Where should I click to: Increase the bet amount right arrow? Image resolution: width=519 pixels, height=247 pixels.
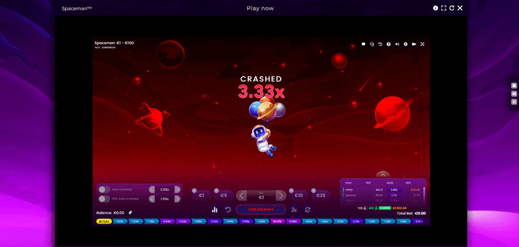point(281,195)
